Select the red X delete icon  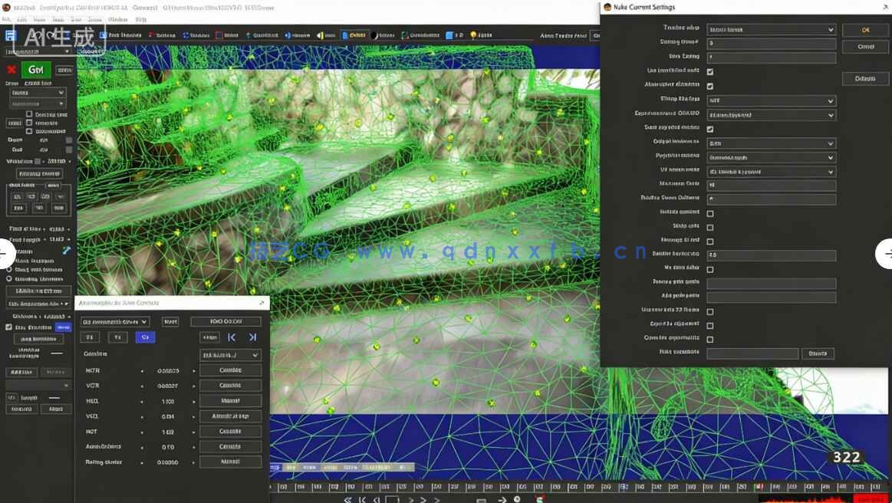tap(10, 69)
